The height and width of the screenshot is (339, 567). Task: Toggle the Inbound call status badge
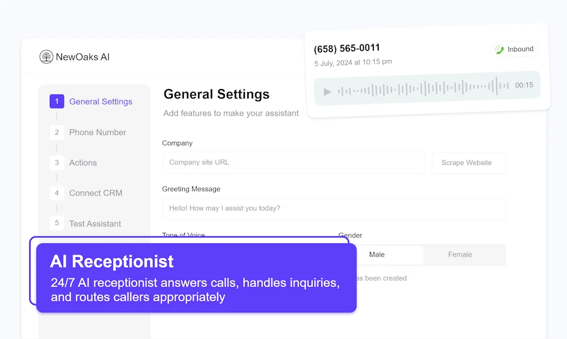515,49
